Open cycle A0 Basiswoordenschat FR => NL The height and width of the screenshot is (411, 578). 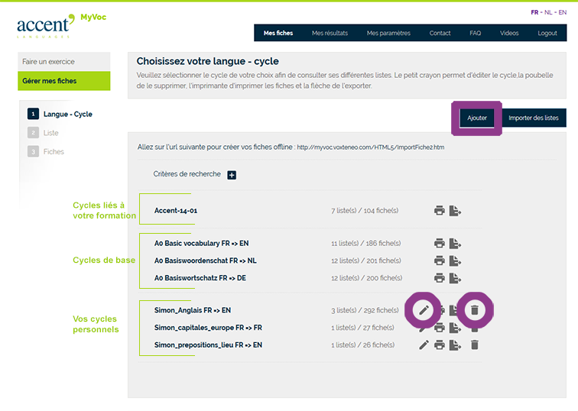206,261
